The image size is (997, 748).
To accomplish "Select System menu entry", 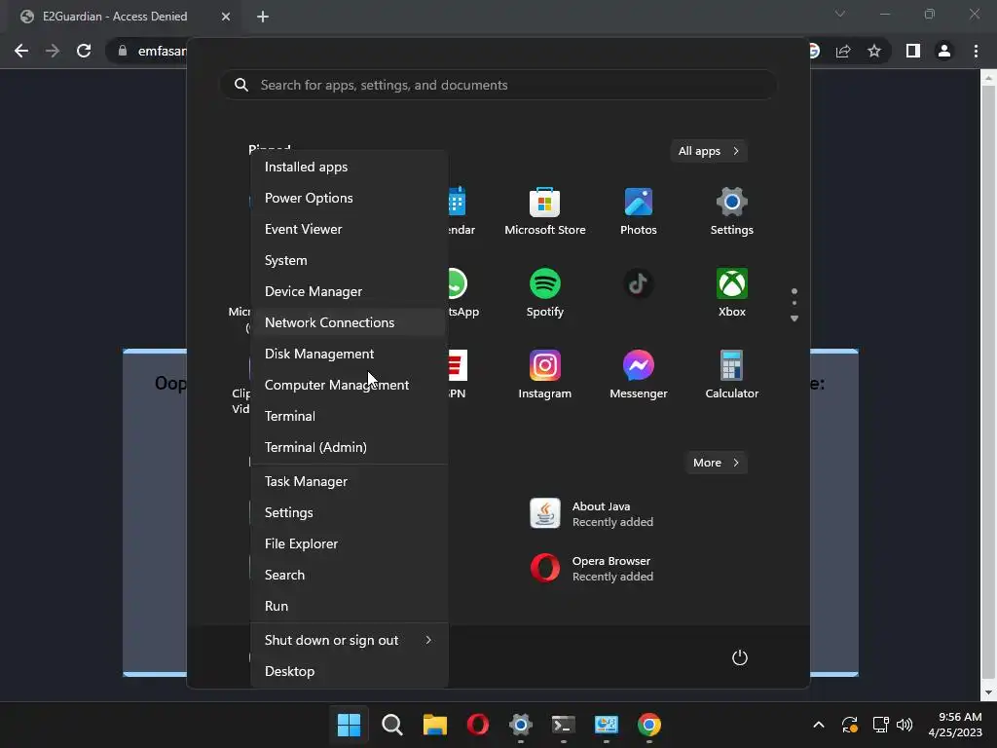I will (x=349, y=260).
